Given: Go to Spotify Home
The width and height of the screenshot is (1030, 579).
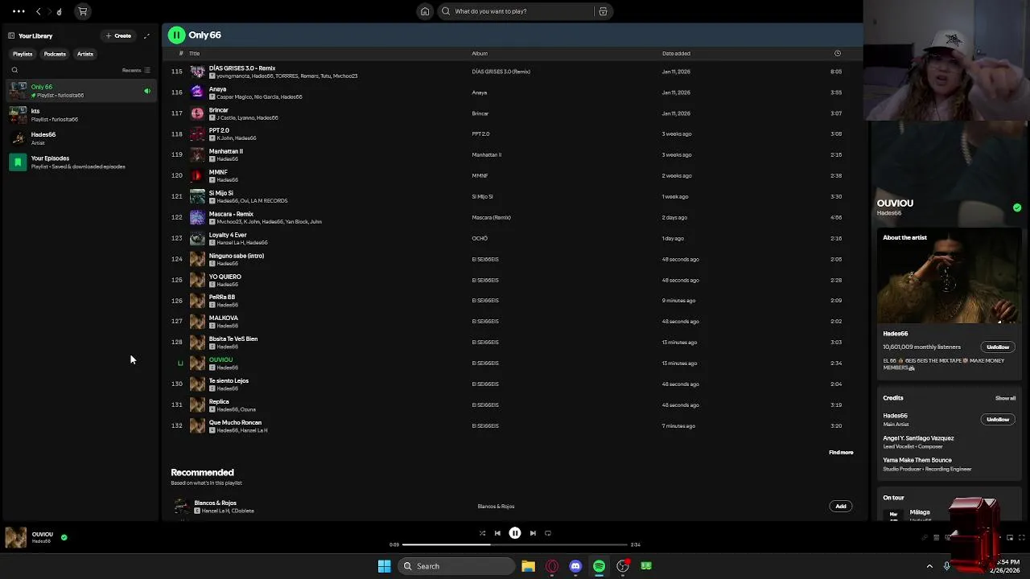Looking at the screenshot, I should [x=425, y=11].
